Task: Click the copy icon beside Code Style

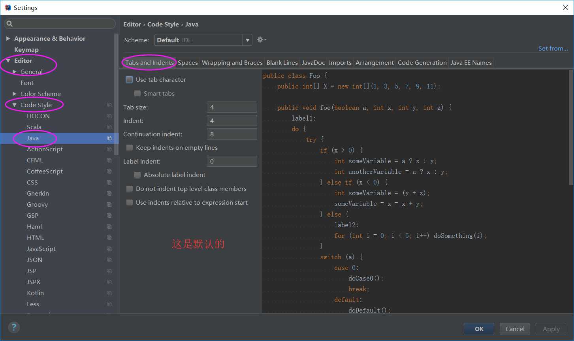Action: (109, 105)
